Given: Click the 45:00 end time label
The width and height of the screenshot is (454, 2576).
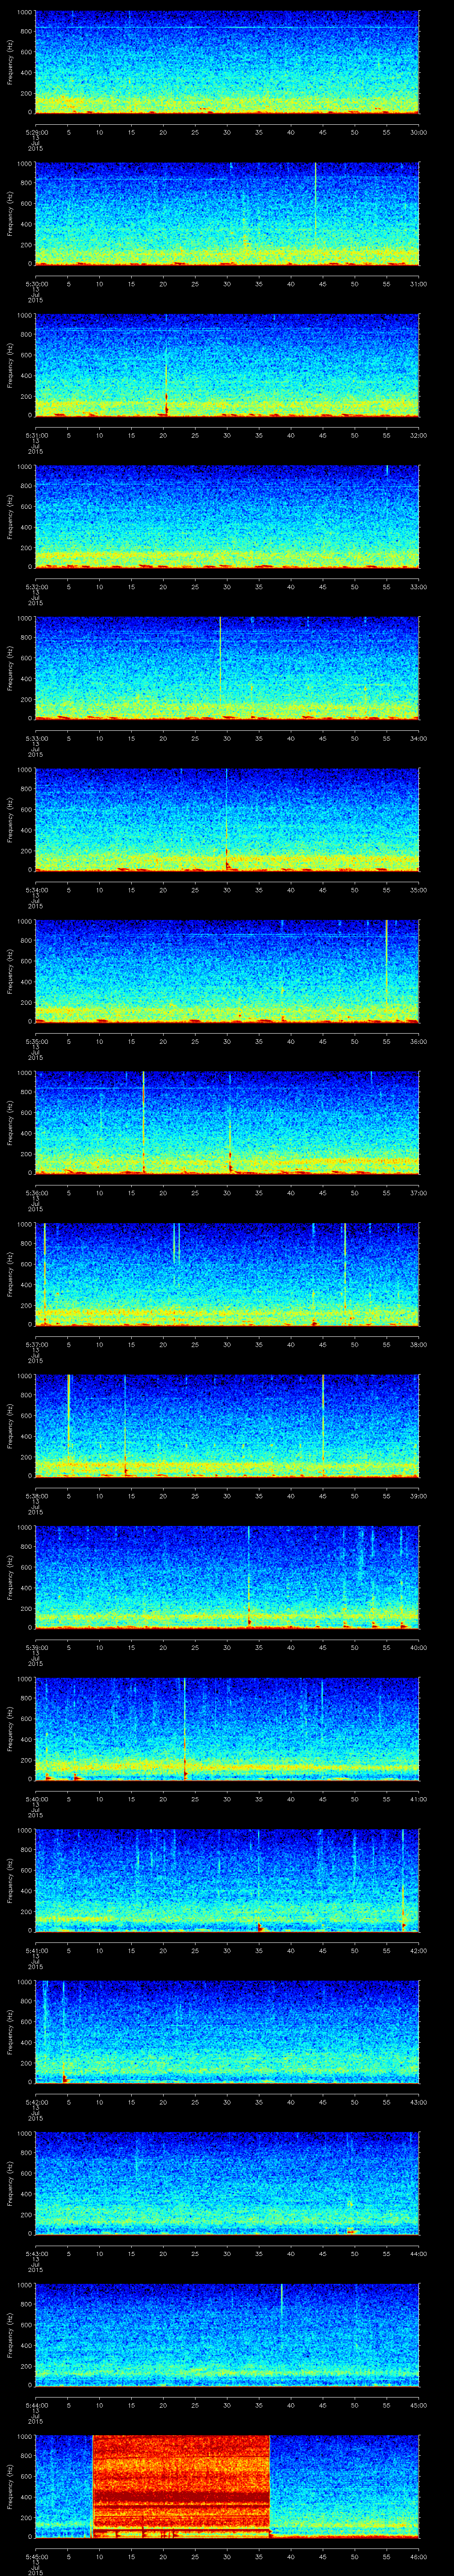Looking at the screenshot, I should [418, 2404].
